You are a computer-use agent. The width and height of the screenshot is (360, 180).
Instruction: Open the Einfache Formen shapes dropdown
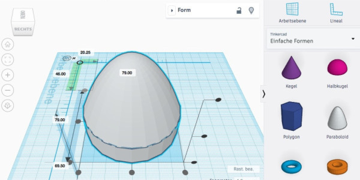[353, 39]
